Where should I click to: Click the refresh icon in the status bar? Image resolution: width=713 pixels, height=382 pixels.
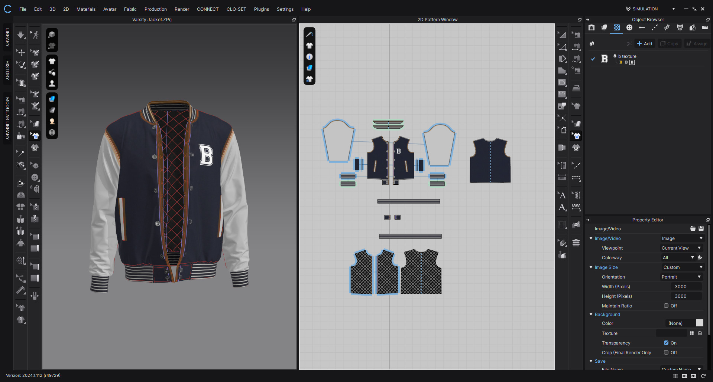tap(703, 376)
